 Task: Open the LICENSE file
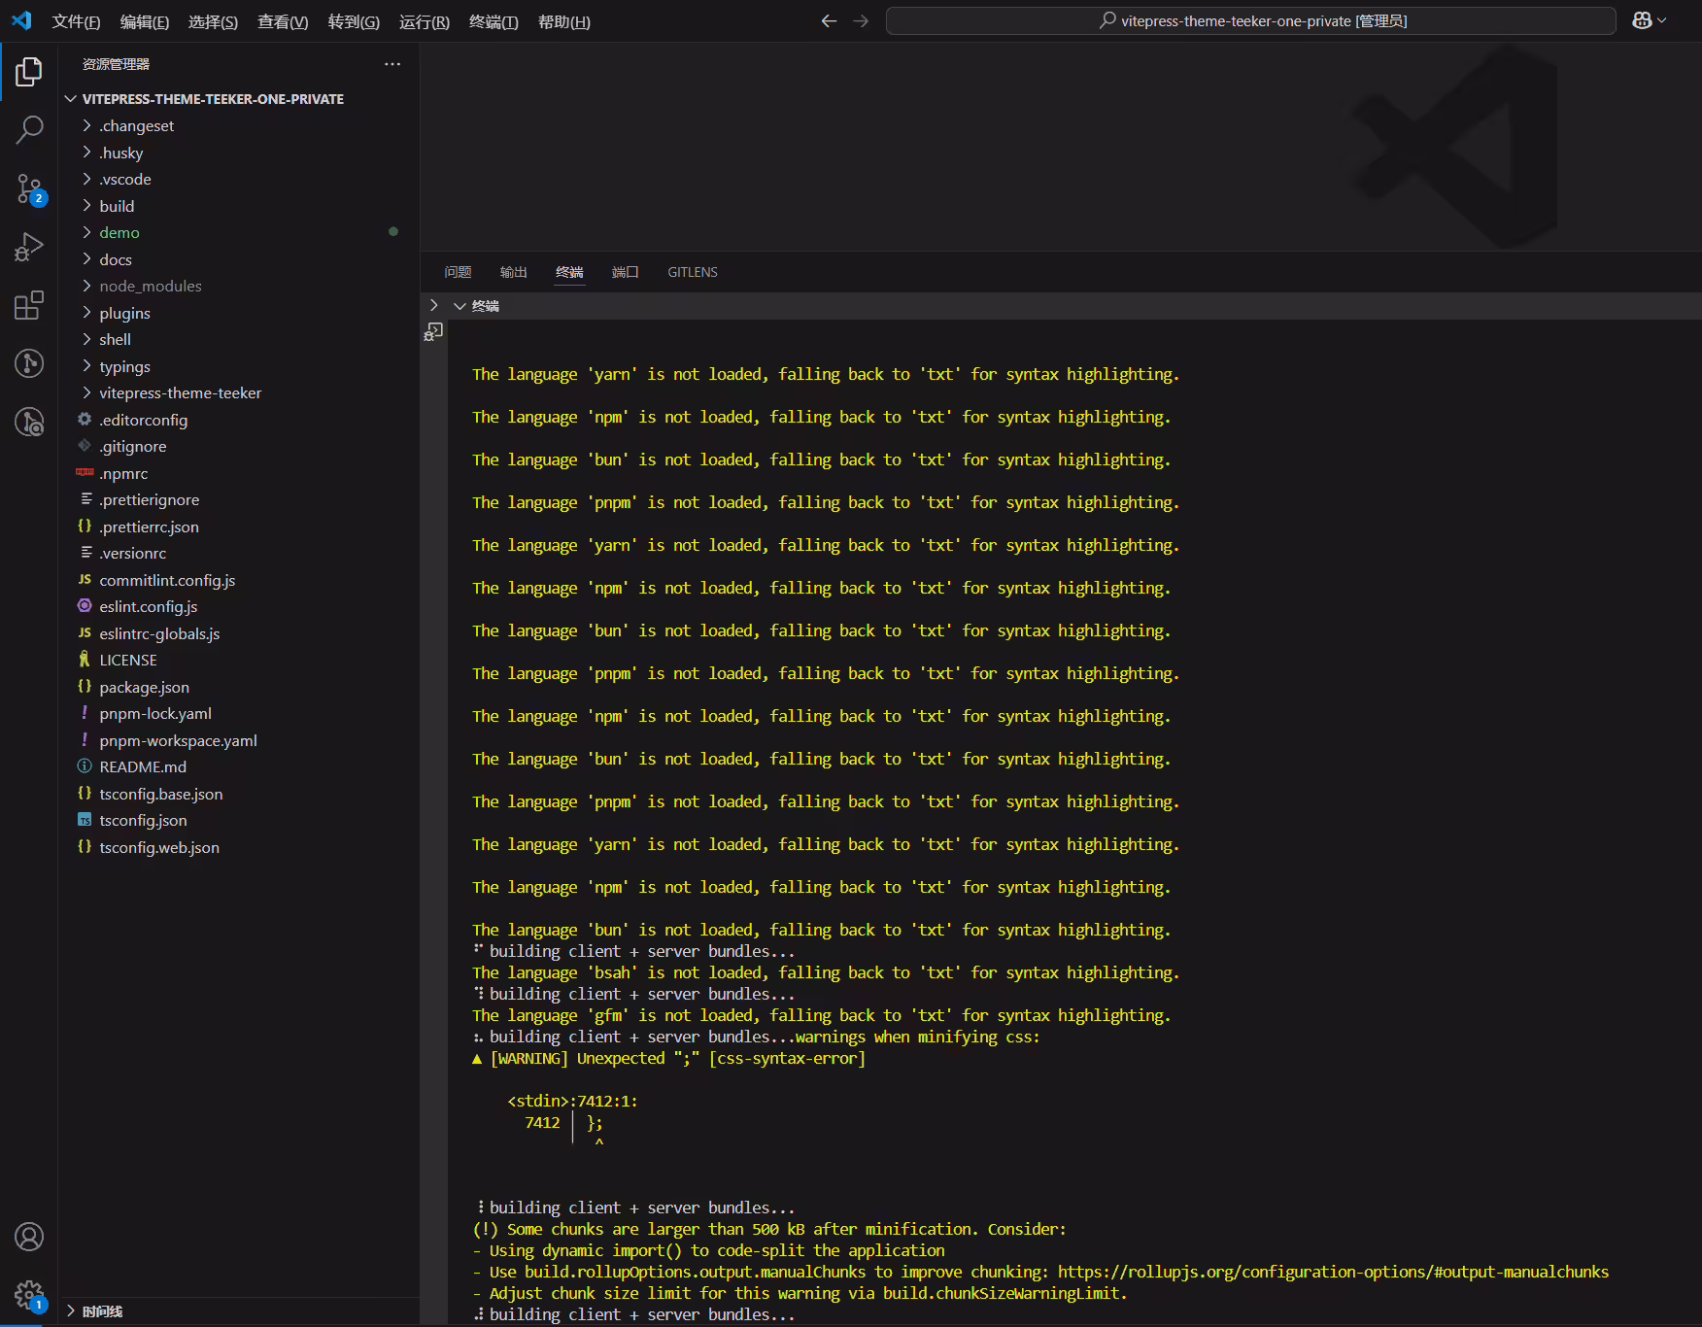pos(127,660)
